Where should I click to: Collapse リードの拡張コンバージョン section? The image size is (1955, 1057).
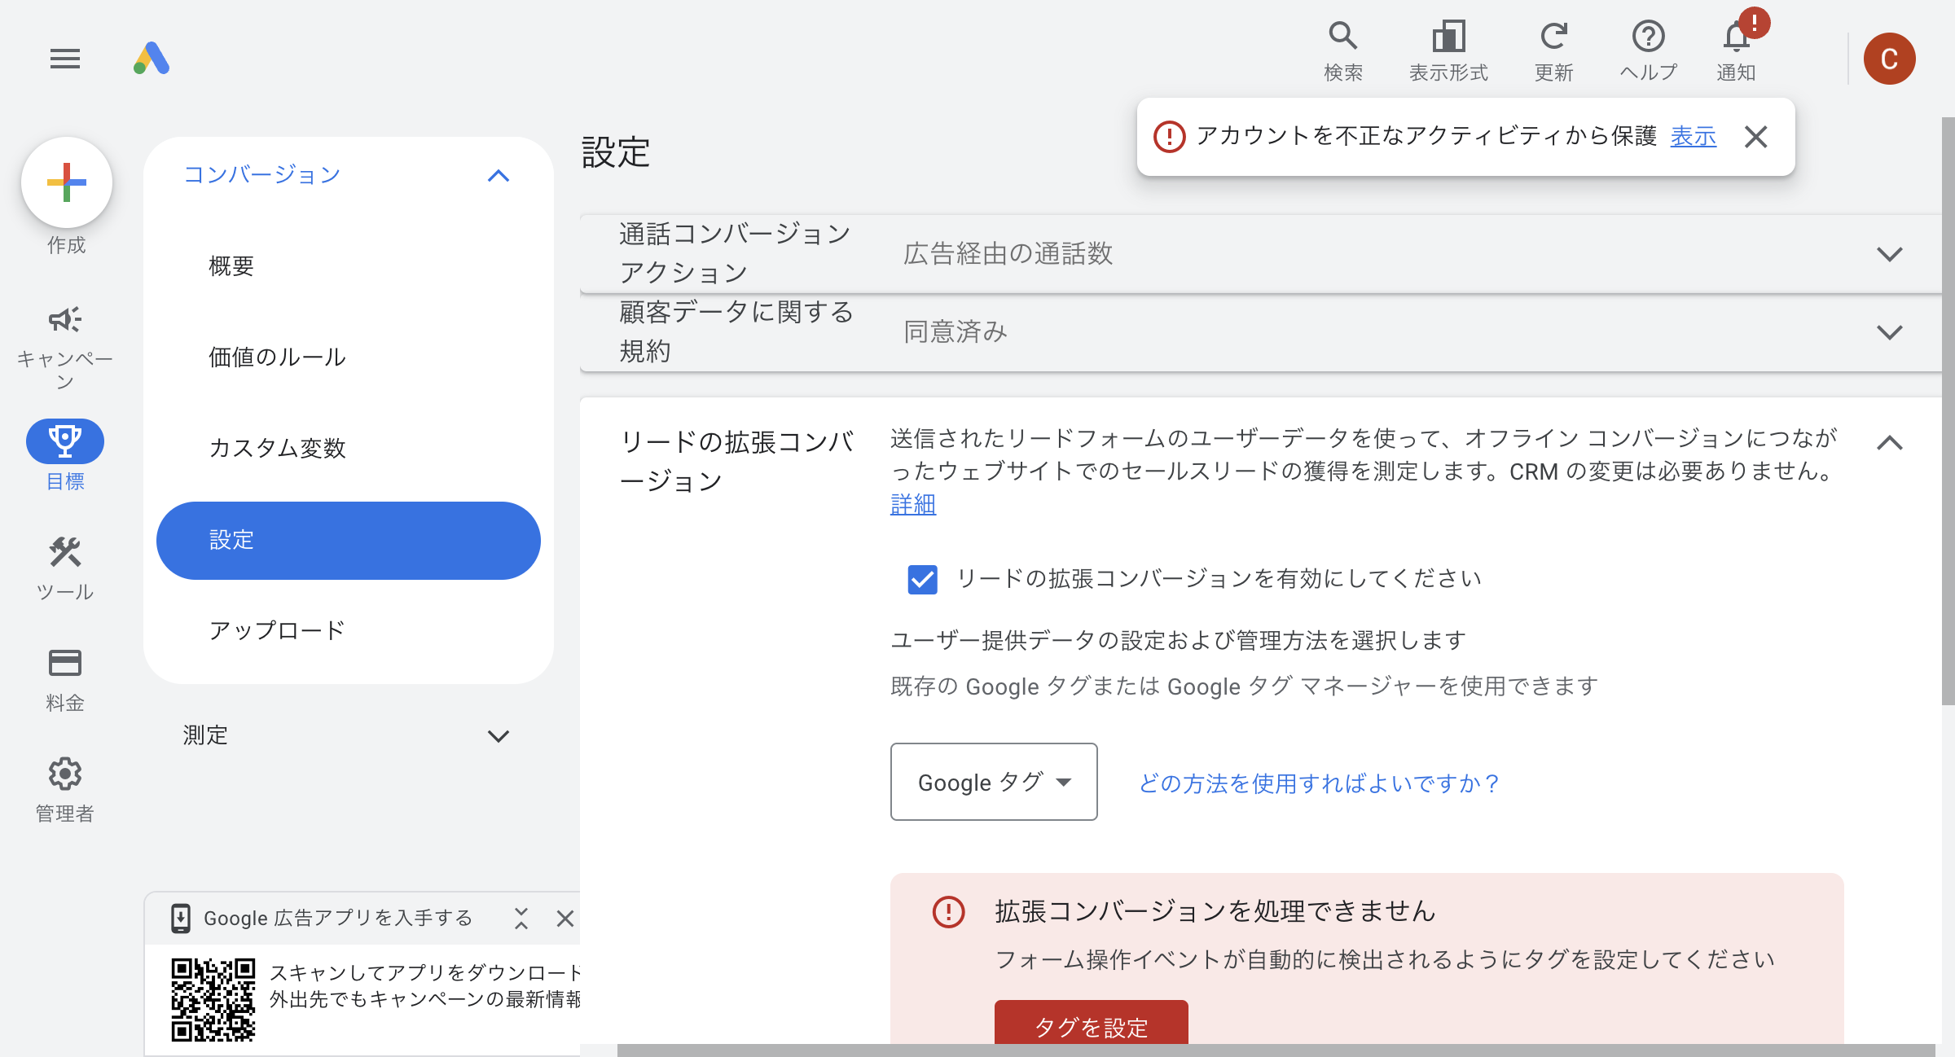click(x=1890, y=443)
